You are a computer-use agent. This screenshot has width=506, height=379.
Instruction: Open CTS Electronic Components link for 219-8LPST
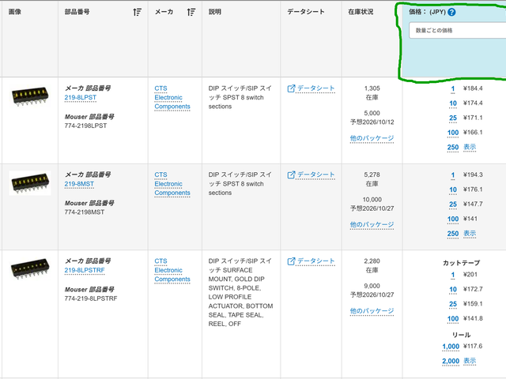(172, 97)
